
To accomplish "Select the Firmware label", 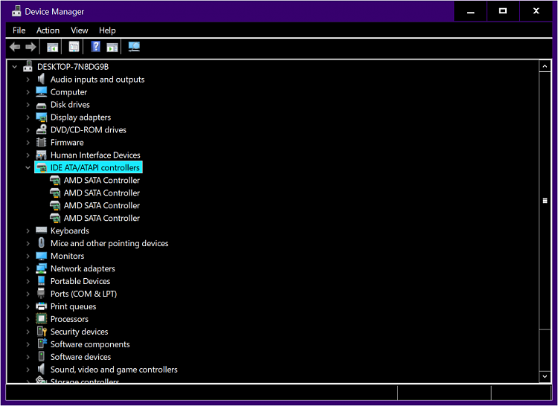I will (x=67, y=142).
